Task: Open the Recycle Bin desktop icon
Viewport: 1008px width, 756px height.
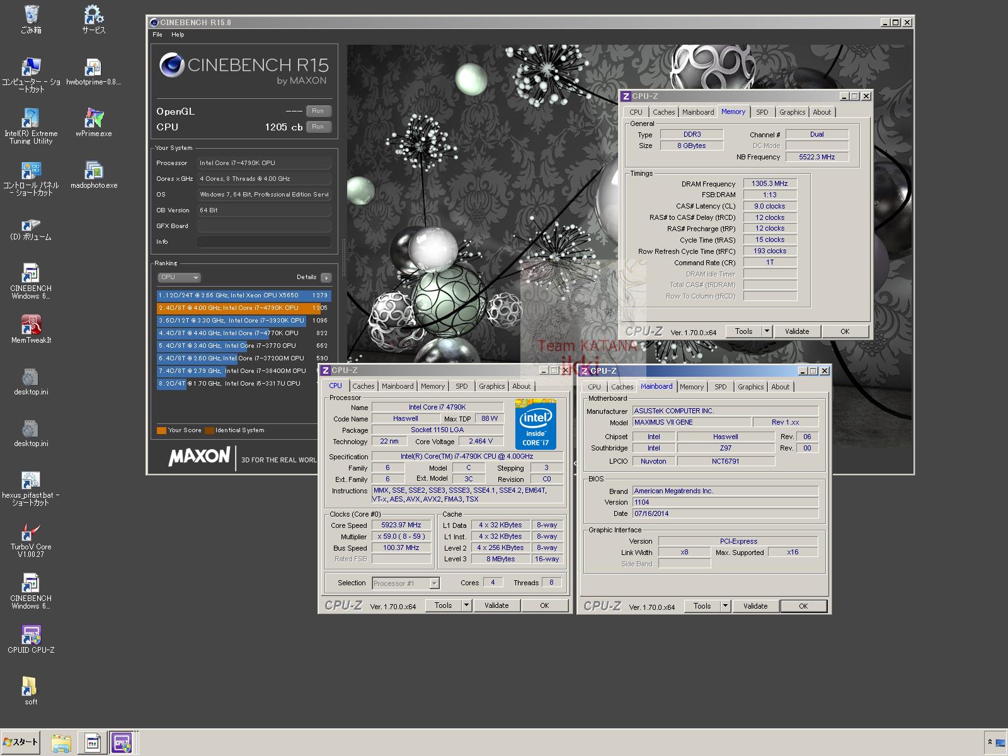Action: [30, 19]
